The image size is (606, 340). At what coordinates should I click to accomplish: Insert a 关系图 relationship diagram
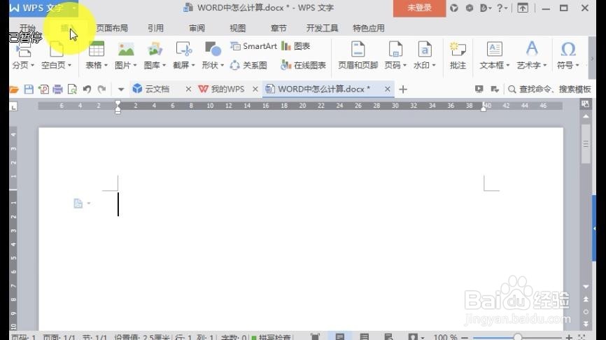(x=248, y=65)
